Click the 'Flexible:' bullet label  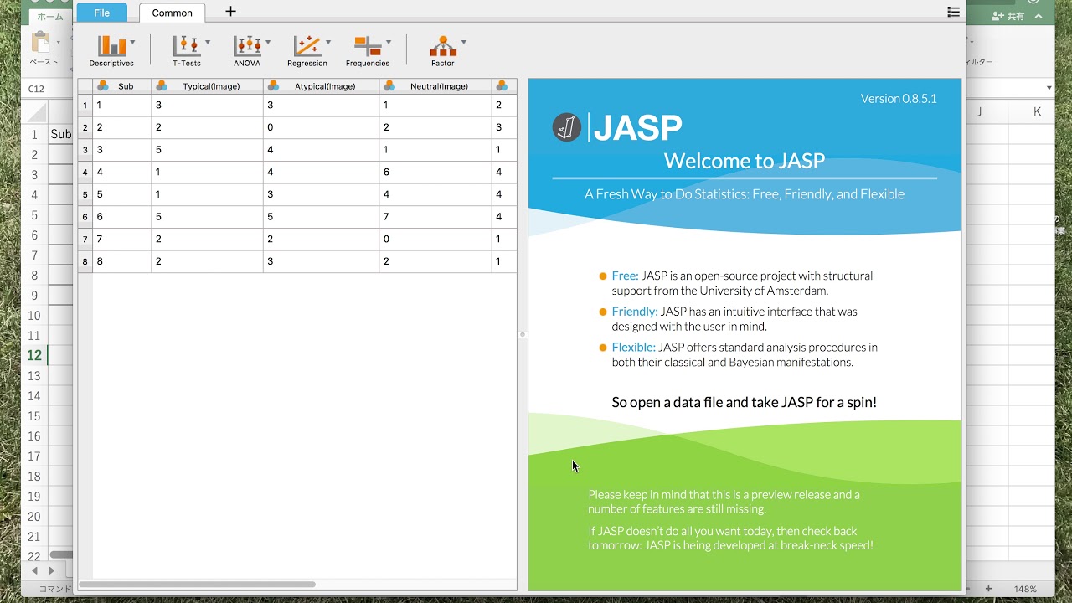click(634, 347)
